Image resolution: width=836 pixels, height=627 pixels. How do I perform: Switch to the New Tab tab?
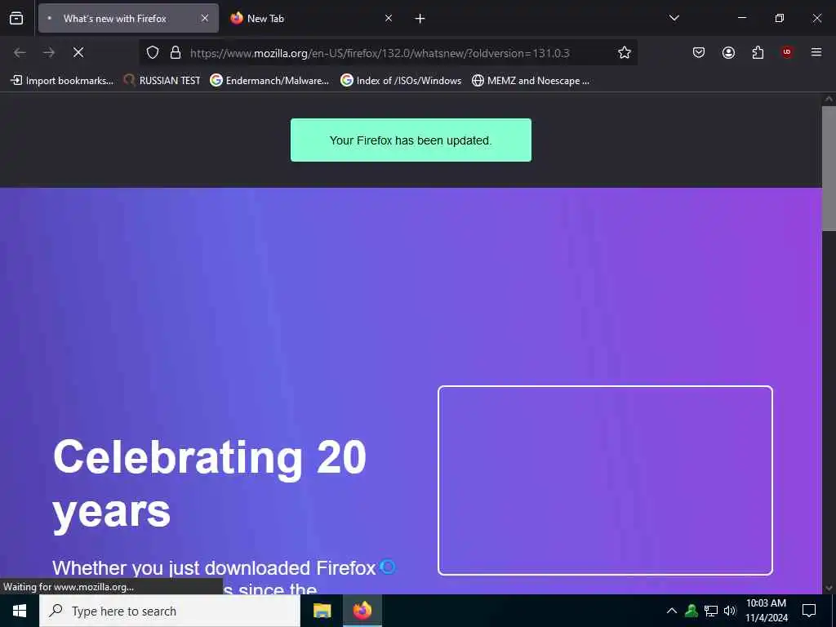312,18
